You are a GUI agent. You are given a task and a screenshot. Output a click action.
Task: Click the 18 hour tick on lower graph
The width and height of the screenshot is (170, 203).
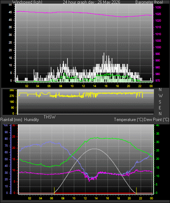(x=118, y=198)
